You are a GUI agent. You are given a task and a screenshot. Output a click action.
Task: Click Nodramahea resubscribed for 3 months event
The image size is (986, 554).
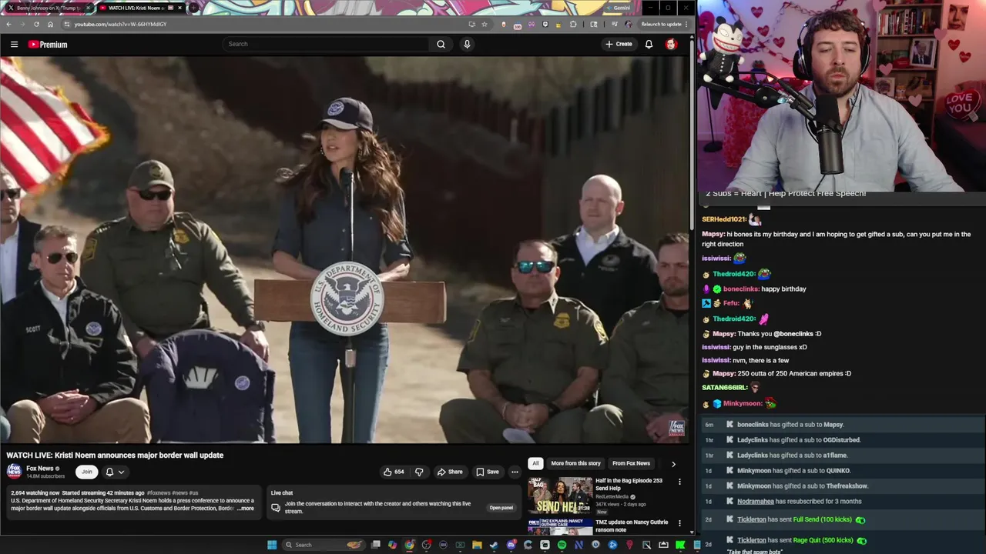point(843,502)
